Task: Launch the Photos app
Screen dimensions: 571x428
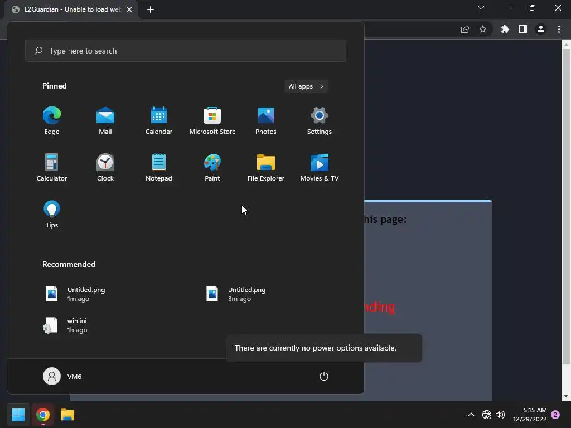Action: 266,121
